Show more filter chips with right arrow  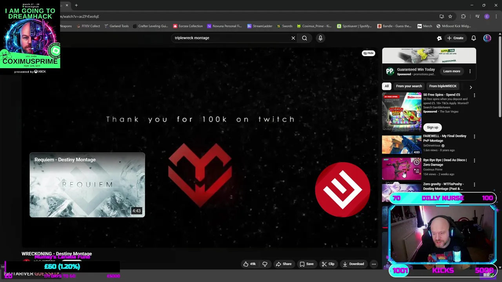(x=471, y=87)
